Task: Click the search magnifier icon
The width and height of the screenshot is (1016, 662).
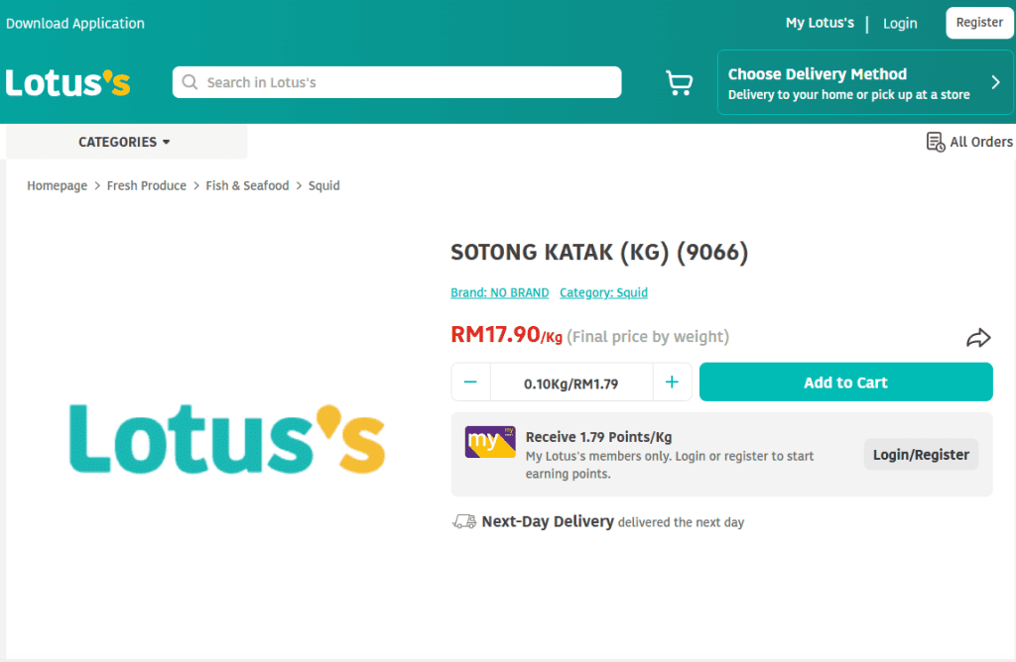Action: click(x=190, y=82)
